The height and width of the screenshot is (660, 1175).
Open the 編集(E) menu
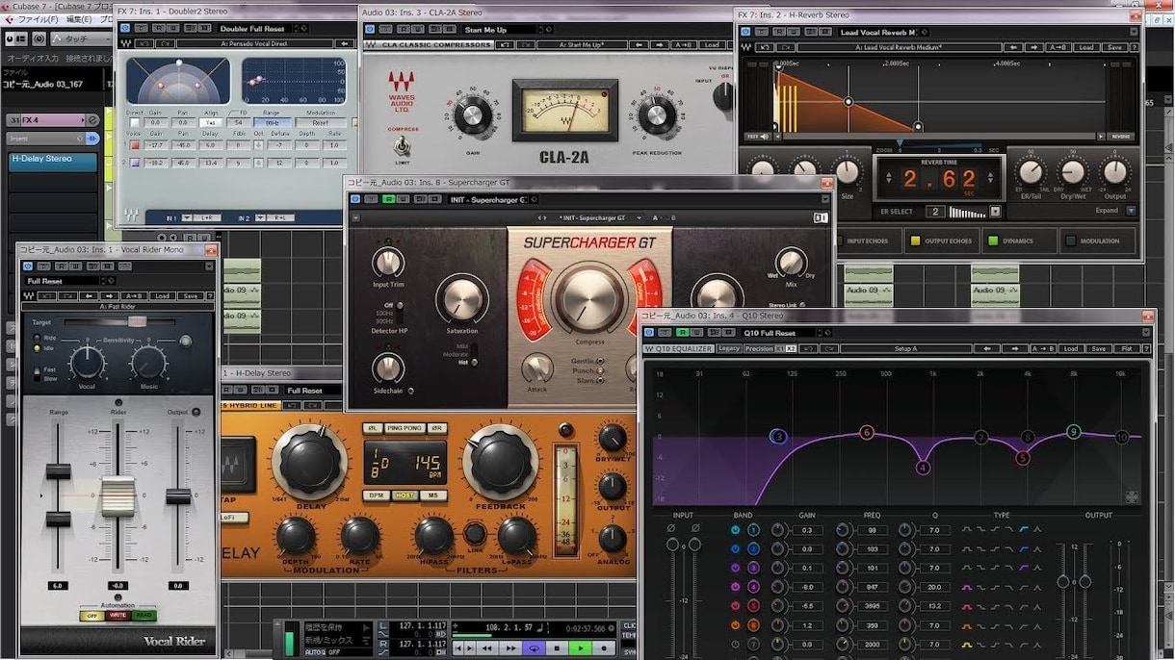79,19
